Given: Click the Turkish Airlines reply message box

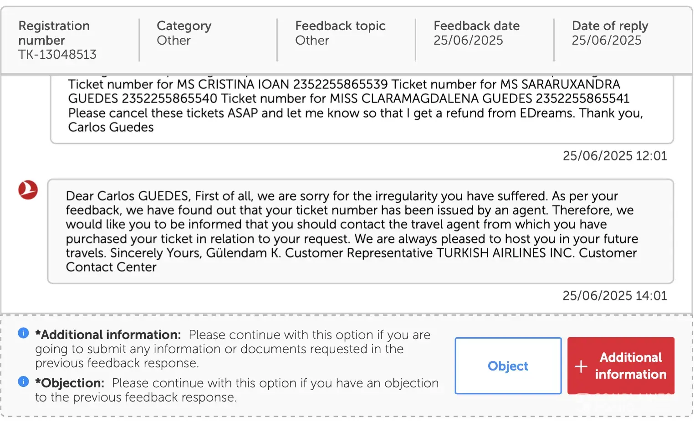Looking at the screenshot, I should [360, 232].
